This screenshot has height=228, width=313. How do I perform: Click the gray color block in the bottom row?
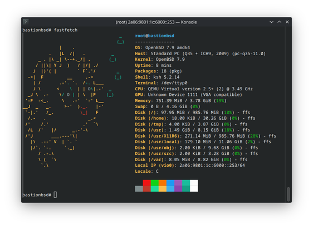(139, 188)
